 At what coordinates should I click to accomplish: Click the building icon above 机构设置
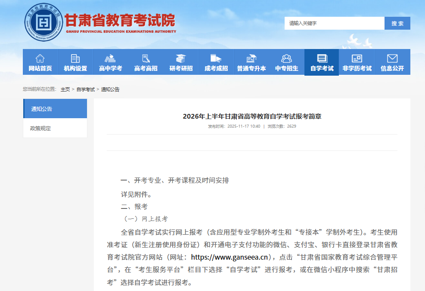pos(75,58)
